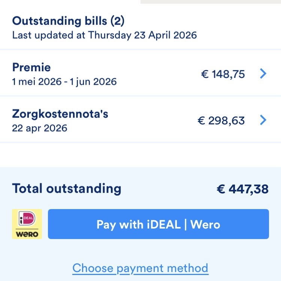Click the iDEAL Wero logo icon
The width and height of the screenshot is (281, 281).
[27, 224]
